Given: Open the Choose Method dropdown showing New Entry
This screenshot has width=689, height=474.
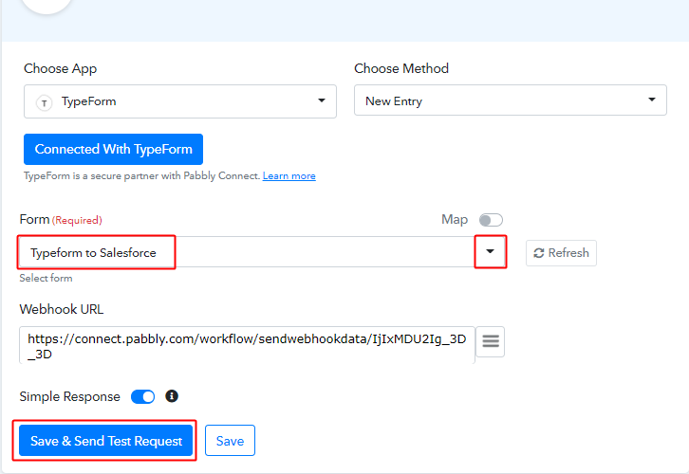Looking at the screenshot, I should [511, 100].
